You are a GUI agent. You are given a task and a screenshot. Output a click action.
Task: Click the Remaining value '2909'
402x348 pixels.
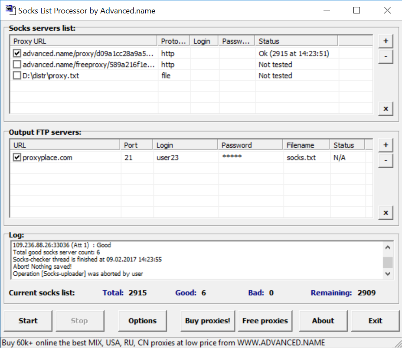366,293
